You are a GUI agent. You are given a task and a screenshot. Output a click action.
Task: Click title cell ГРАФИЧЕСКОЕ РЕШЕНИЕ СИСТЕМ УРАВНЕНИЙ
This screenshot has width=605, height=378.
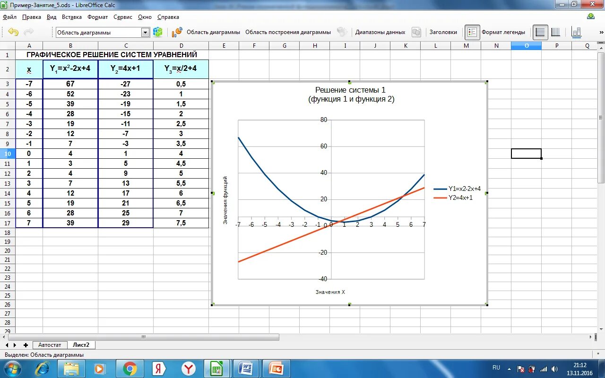click(112, 55)
